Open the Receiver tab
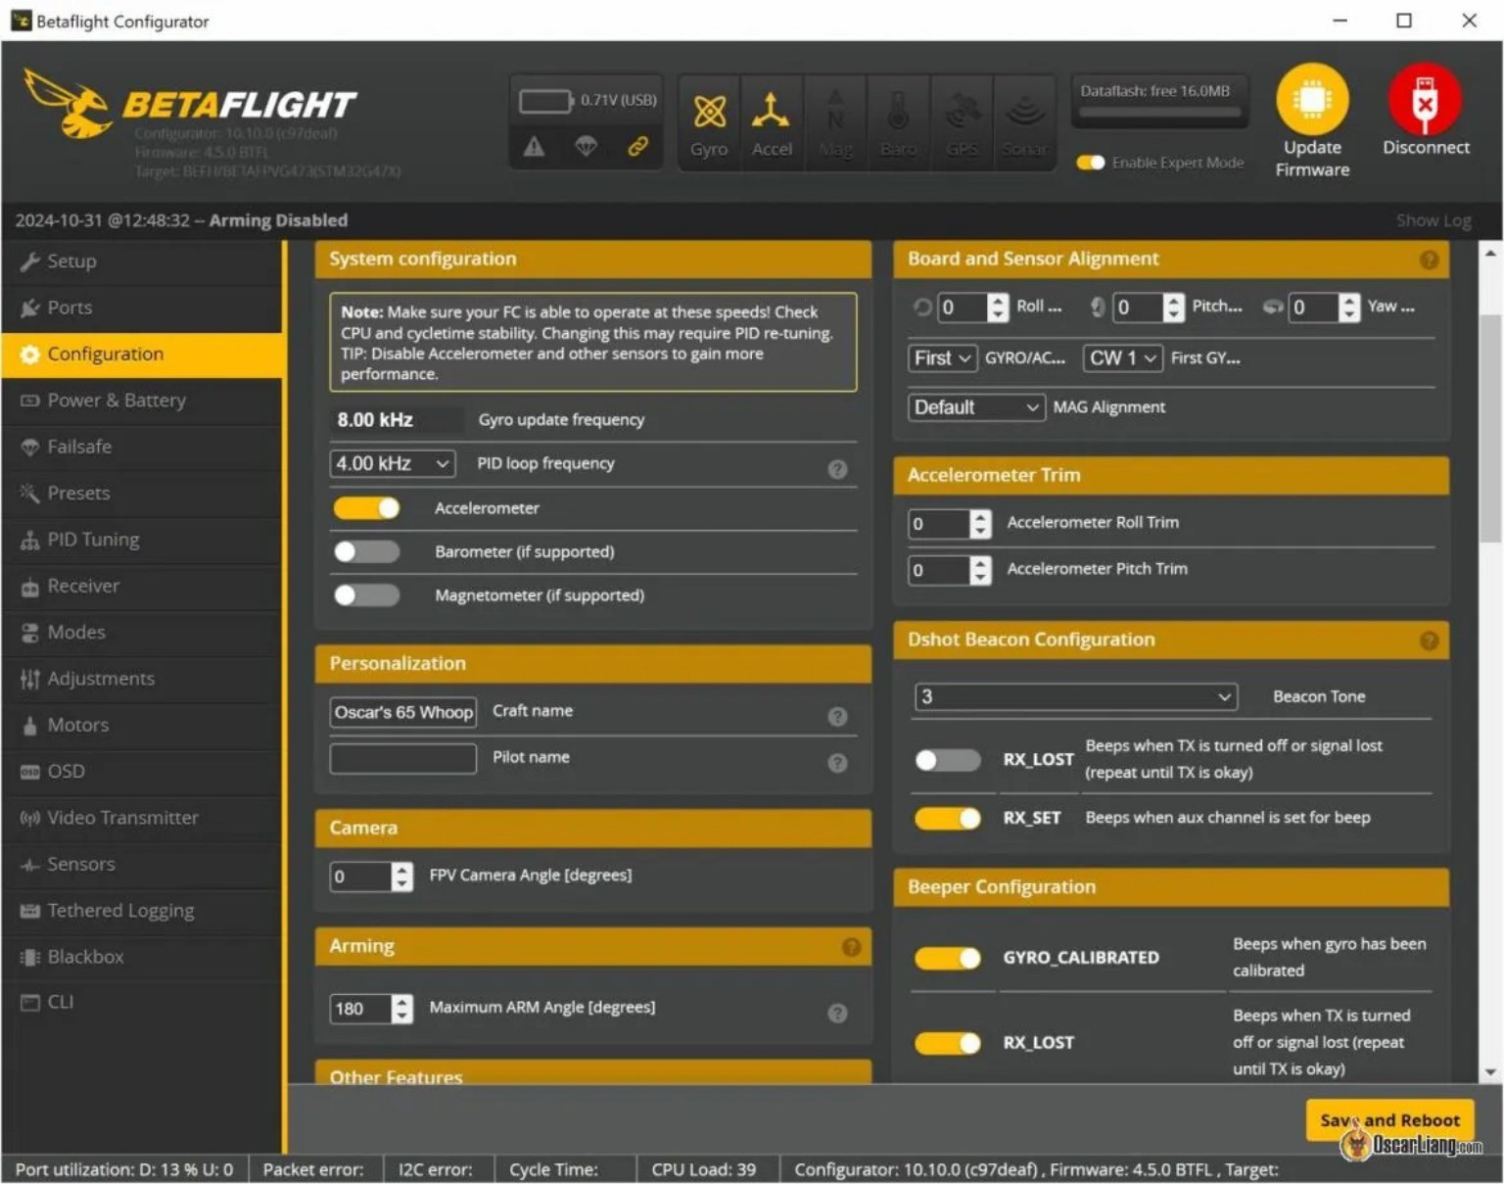This screenshot has height=1184, width=1504. (x=142, y=586)
